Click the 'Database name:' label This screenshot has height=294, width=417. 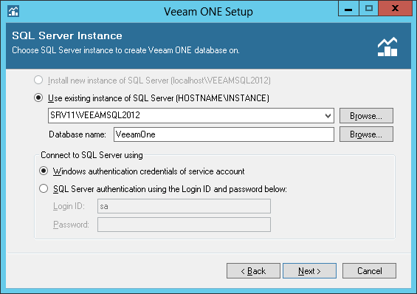(x=77, y=134)
